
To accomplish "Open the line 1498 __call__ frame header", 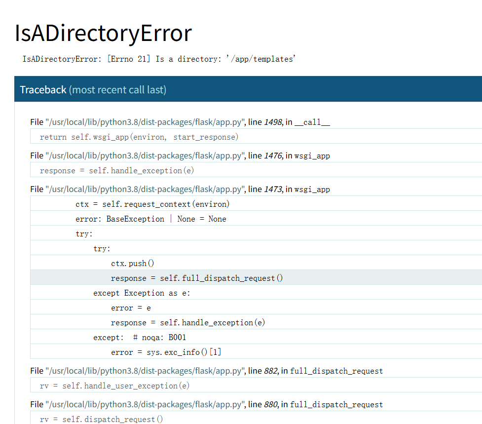I will pos(180,122).
